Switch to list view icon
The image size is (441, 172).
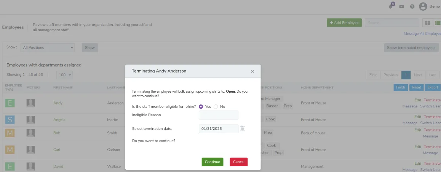[437, 23]
